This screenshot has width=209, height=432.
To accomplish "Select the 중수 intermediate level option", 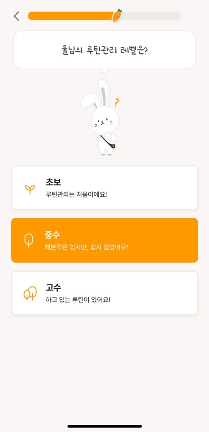I will [x=104, y=240].
